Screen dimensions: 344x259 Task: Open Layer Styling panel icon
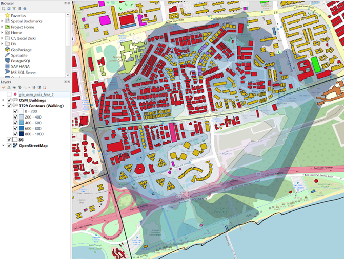click(4, 87)
